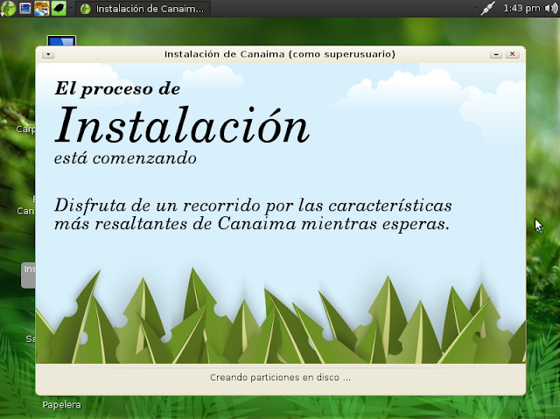Viewport: 560px width, 419px height.
Task: Minimize the Instalación de Canaima window
Action: tap(496, 54)
